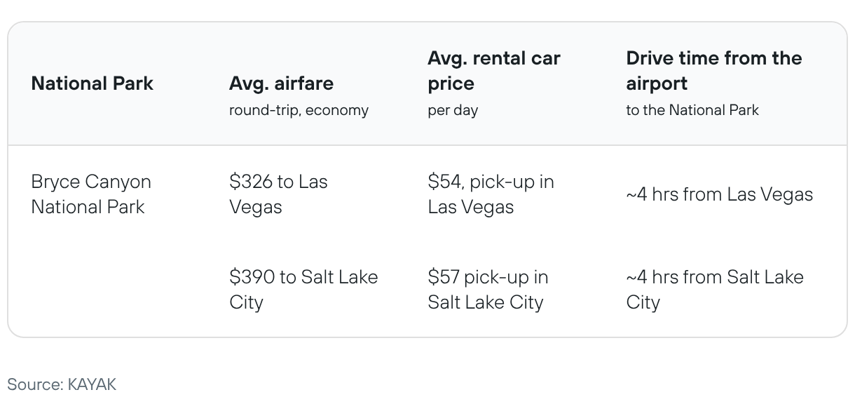
Task: Select $54, pick-up in Las Vegas cell
Action: 491,194
